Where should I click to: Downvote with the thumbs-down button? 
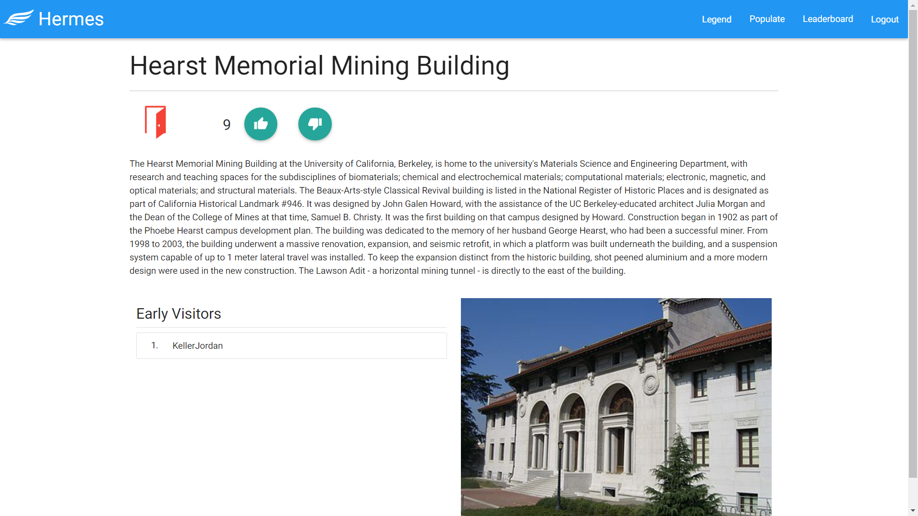315,124
